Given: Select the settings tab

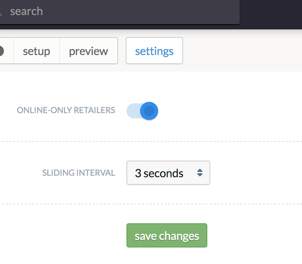Looking at the screenshot, I should coord(154,51).
